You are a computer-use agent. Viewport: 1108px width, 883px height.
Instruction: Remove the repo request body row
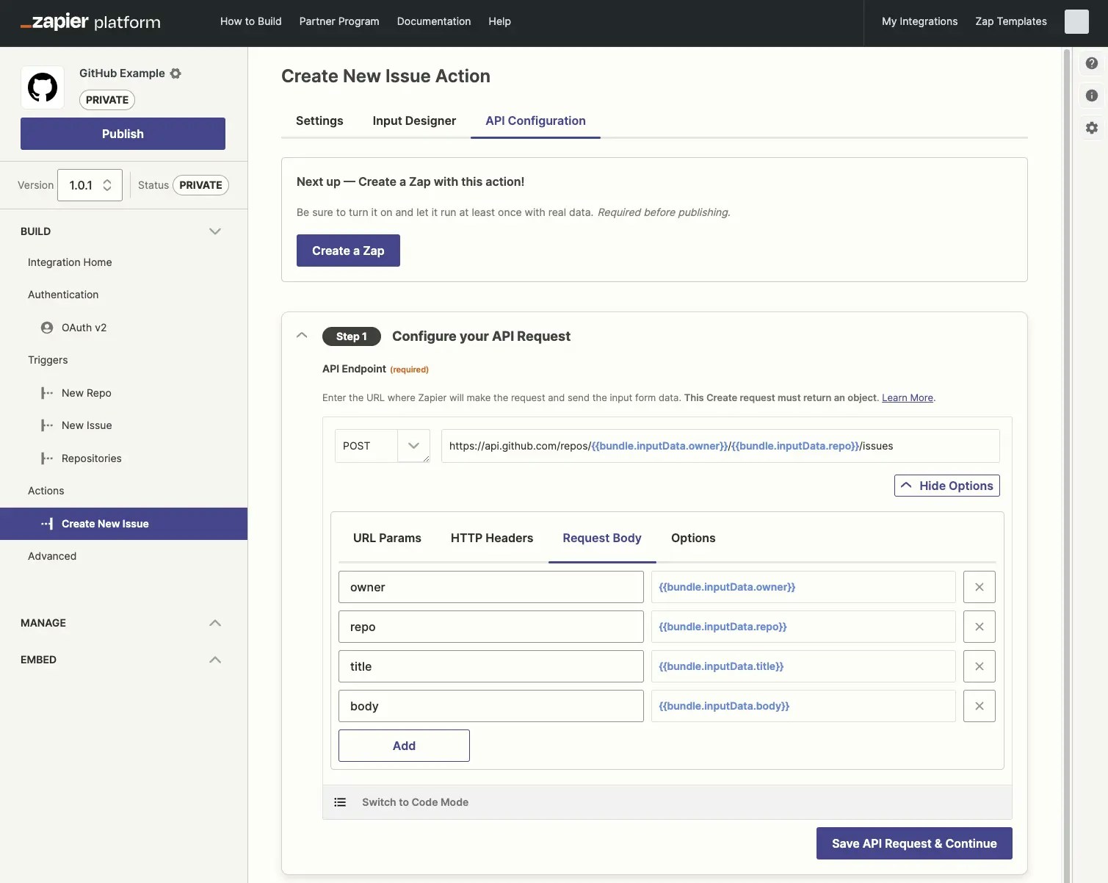pyautogui.click(x=980, y=627)
